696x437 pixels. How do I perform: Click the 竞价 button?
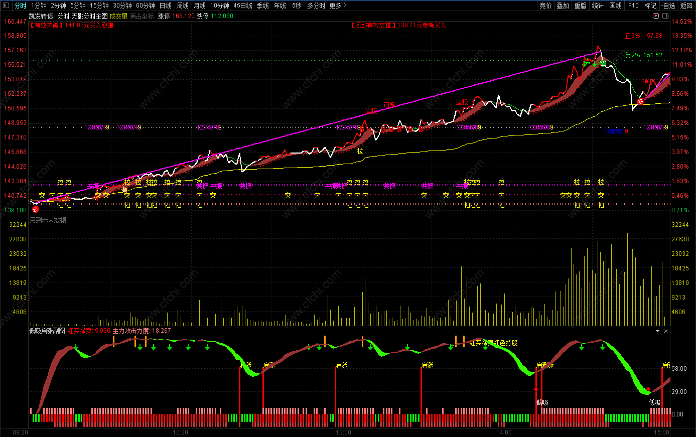click(x=545, y=6)
